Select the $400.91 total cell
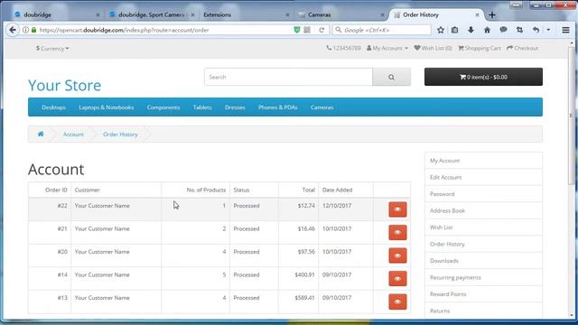Image resolution: width=578 pixels, height=325 pixels. (x=304, y=274)
